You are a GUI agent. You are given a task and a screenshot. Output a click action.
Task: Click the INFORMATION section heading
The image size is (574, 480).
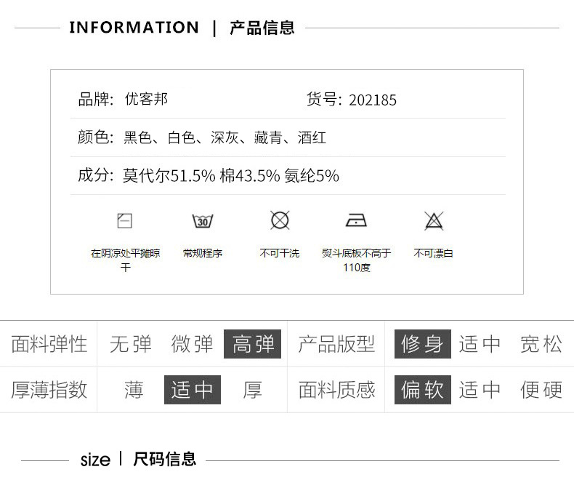click(134, 28)
